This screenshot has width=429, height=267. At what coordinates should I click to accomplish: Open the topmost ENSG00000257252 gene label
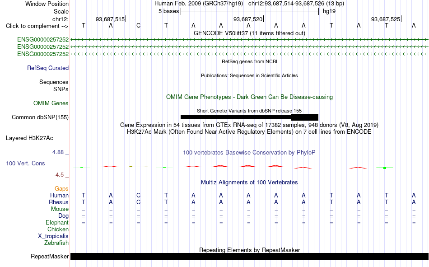point(43,39)
